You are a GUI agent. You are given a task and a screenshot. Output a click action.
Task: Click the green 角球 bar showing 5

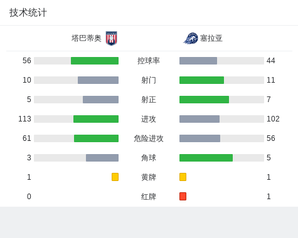[x=206, y=158]
